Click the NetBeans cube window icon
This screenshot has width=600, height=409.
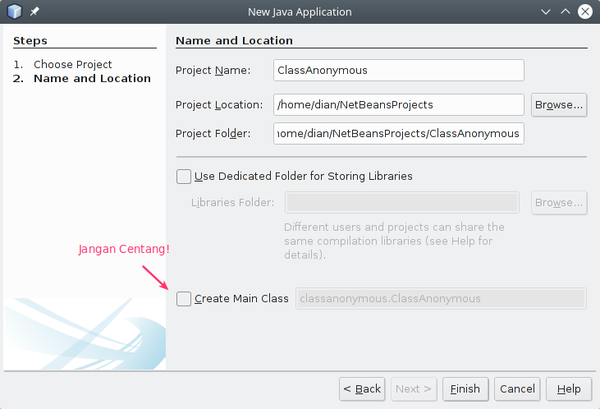[x=15, y=11]
